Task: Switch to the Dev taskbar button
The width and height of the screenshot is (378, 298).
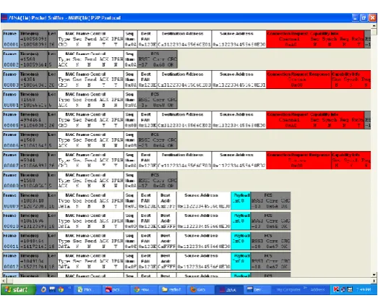Action: tap(257, 290)
